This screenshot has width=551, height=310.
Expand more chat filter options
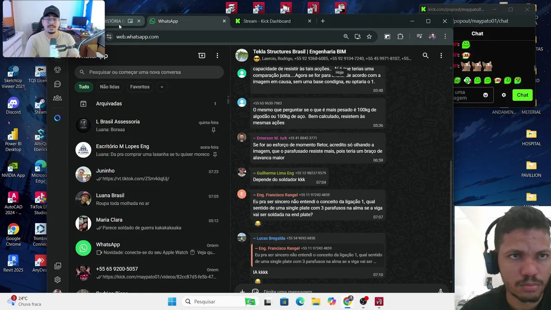pyautogui.click(x=162, y=87)
